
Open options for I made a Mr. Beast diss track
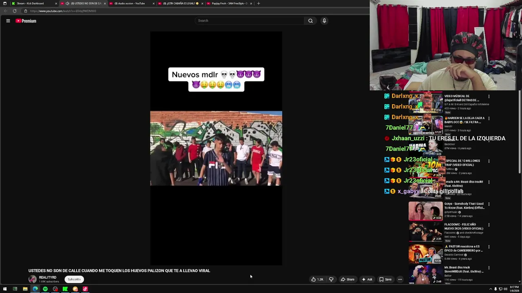pos(489,182)
